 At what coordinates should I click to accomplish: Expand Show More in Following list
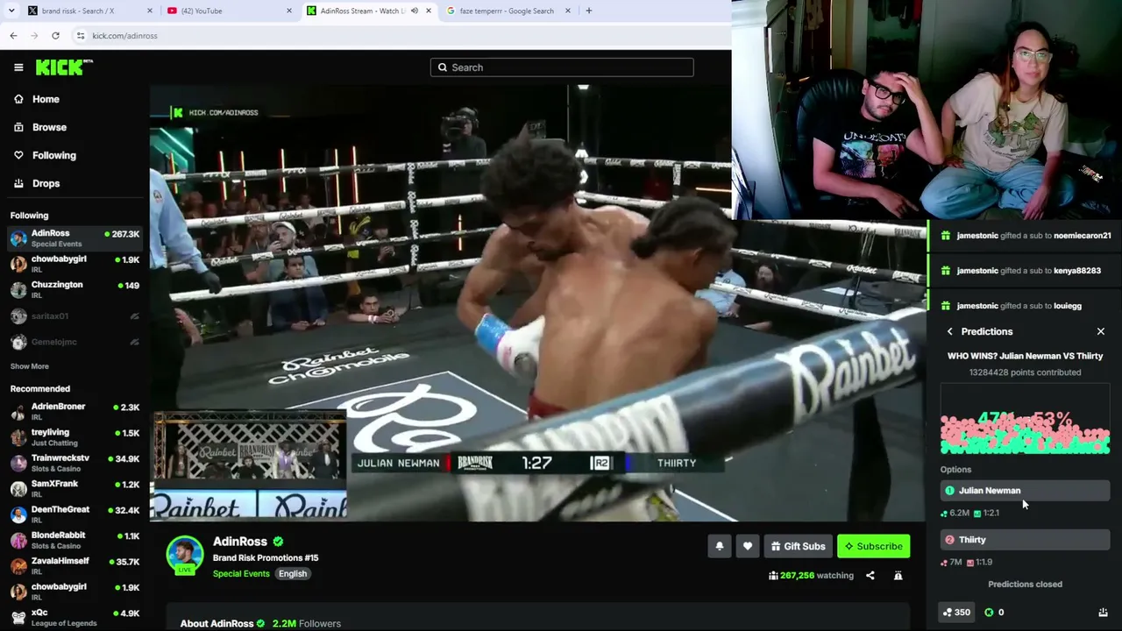coord(30,366)
